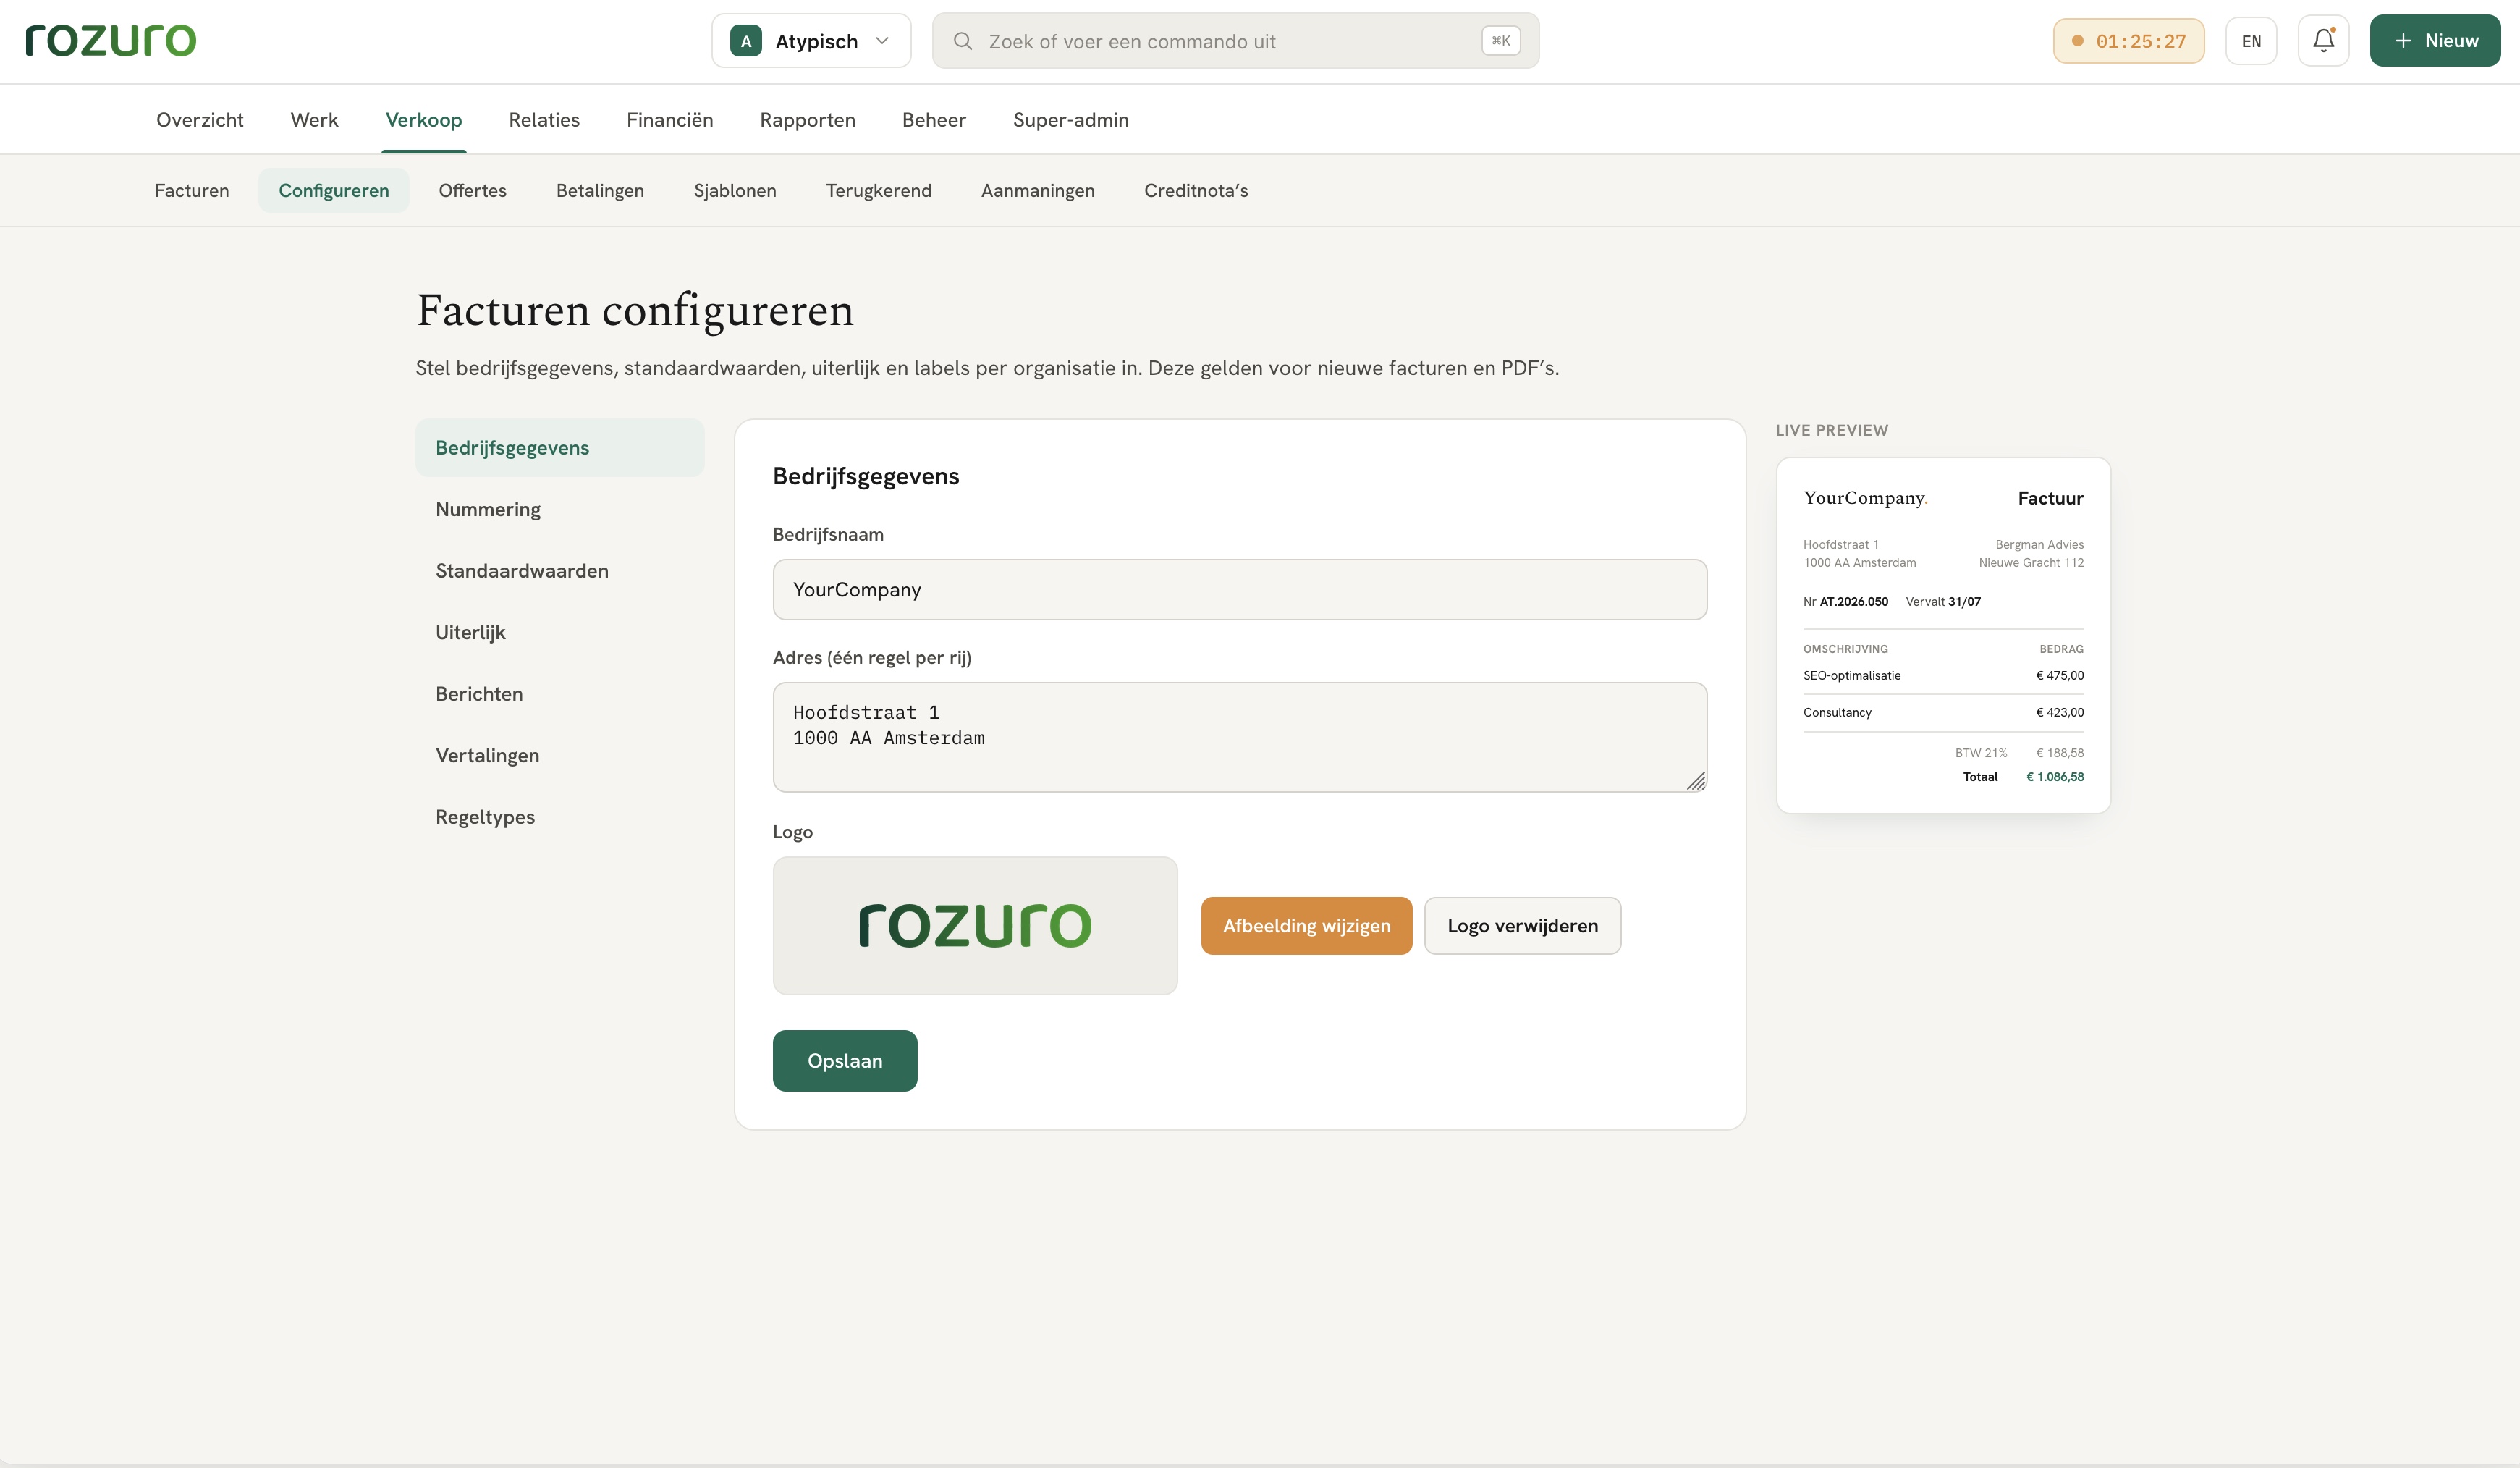Click the rozuro logo thumbnail preview

975,925
